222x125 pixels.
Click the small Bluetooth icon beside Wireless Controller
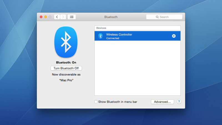100,36
